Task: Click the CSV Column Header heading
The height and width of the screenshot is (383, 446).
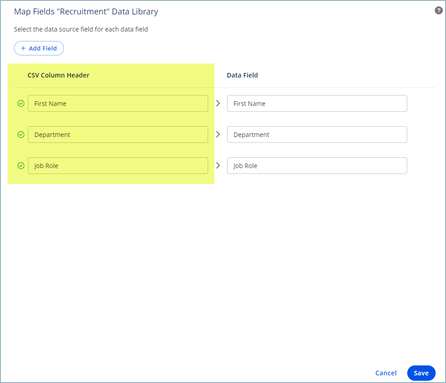Action: [x=59, y=75]
